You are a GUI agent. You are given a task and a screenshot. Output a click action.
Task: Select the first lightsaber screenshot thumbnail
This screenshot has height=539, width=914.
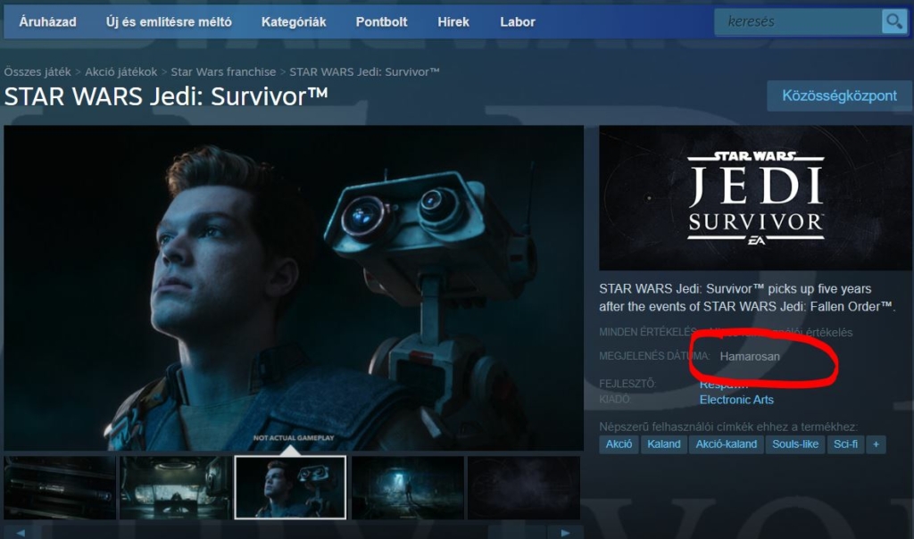(x=60, y=487)
